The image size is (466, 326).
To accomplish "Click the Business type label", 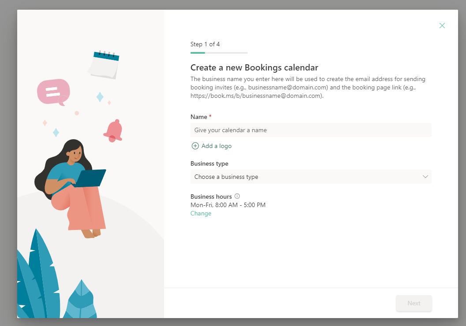I will pos(209,163).
